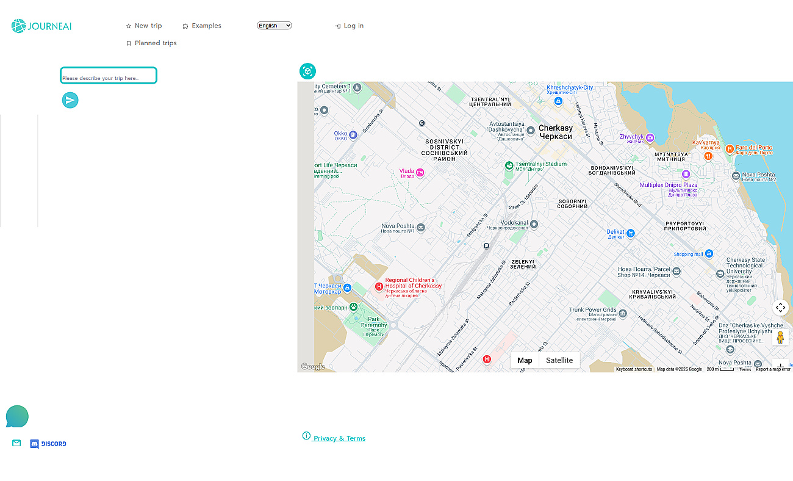Select the Map view button
This screenshot has height=481, width=793.
coord(525,360)
